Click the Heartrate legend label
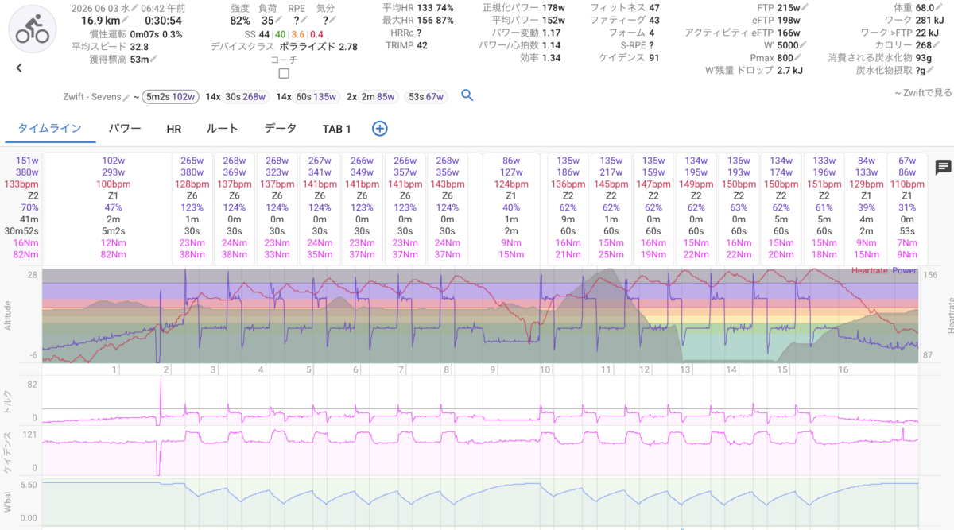Screen dimensions: 954x530 pos(871,271)
